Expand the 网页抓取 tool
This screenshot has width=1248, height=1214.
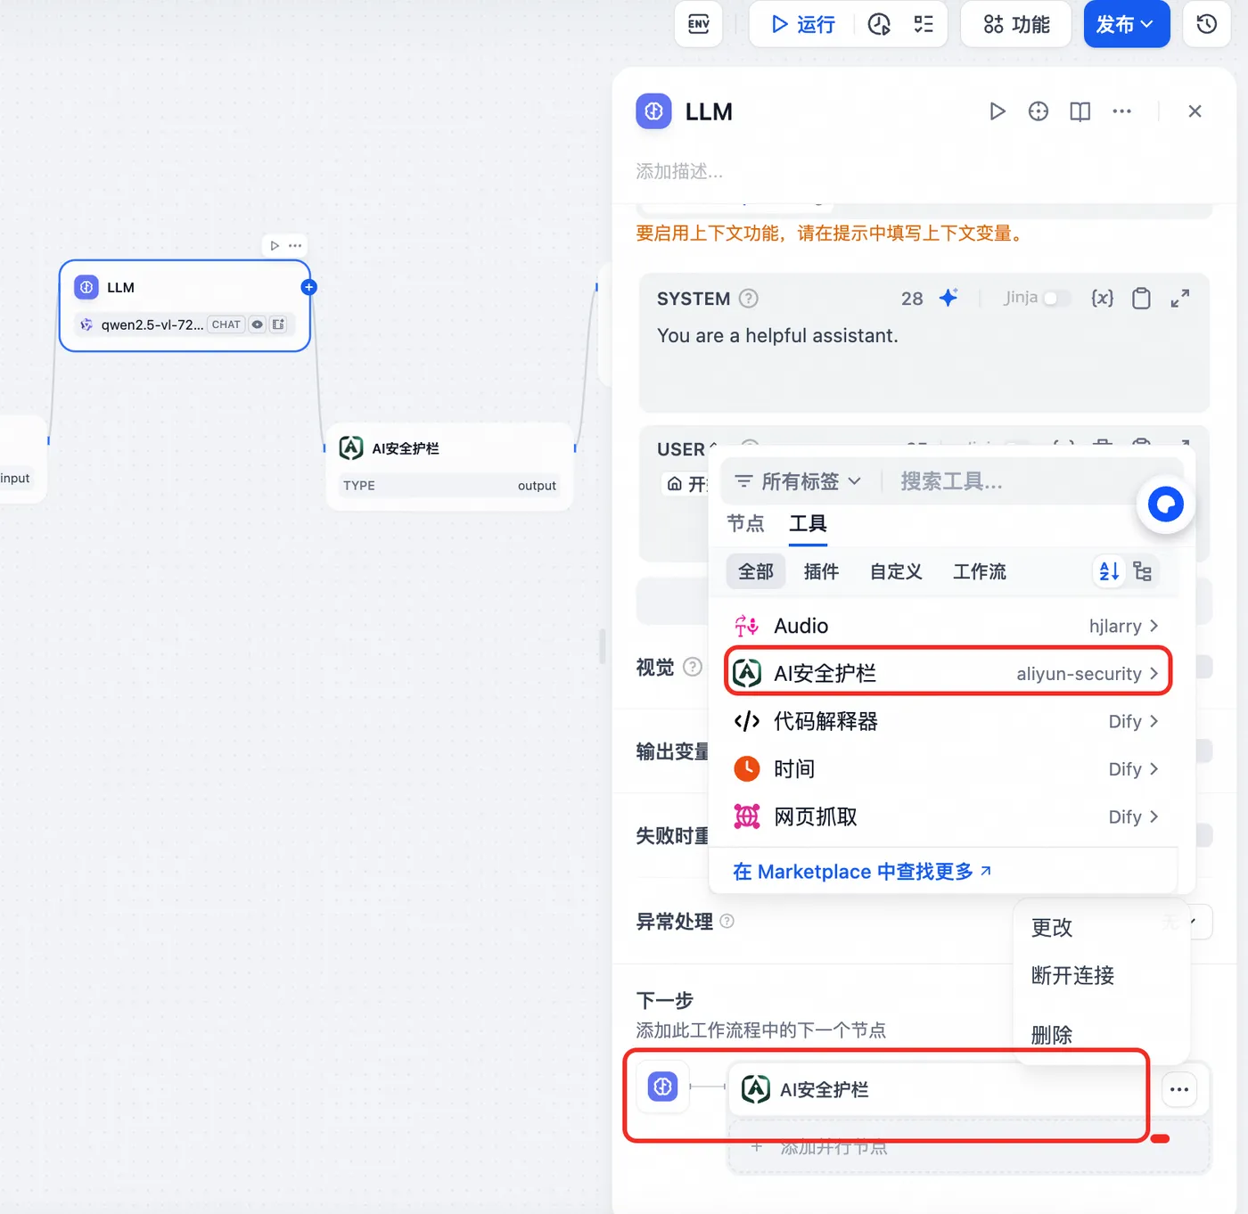click(x=947, y=816)
